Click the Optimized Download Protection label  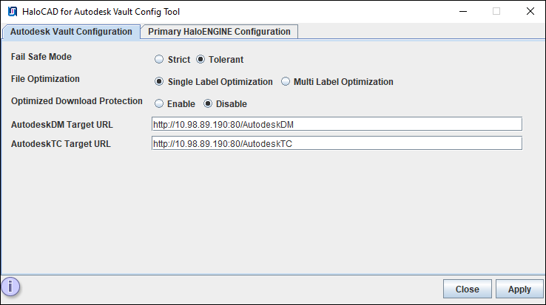(77, 101)
